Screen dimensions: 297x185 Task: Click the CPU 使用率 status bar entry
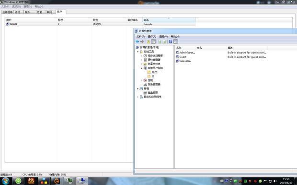click(32, 174)
